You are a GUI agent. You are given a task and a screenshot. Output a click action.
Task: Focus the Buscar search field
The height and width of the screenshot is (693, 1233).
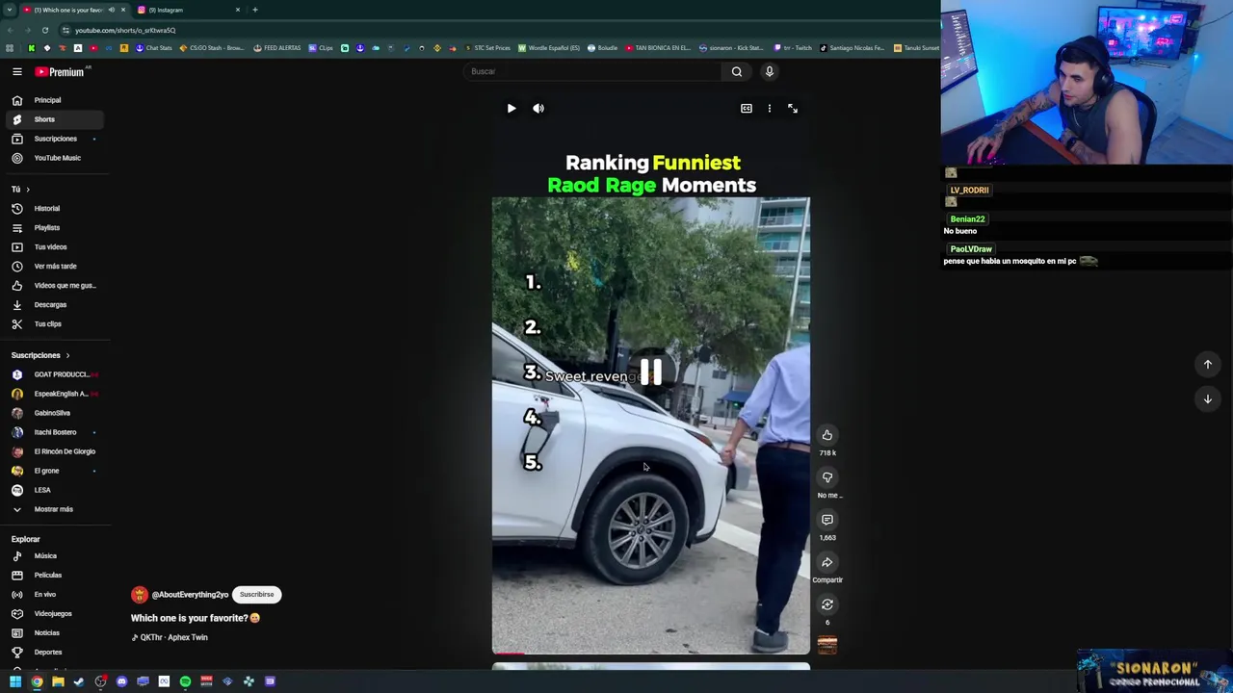coord(591,71)
